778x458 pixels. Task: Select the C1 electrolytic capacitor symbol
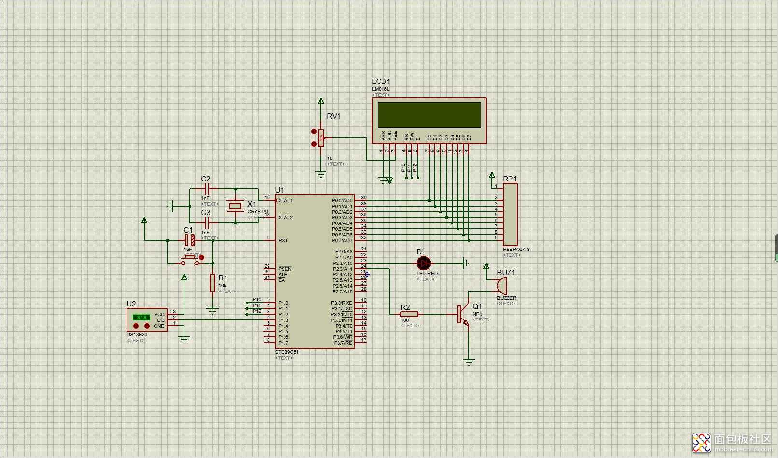[190, 240]
